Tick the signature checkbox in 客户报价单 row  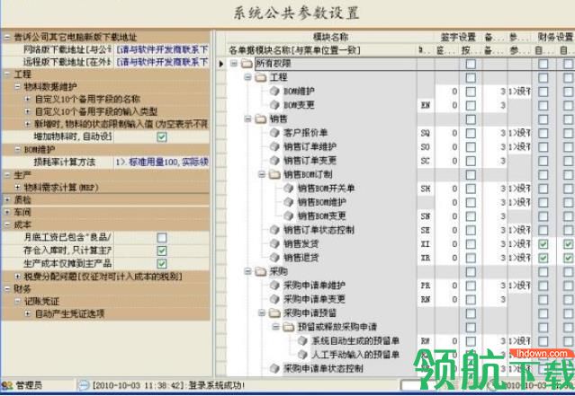point(471,133)
